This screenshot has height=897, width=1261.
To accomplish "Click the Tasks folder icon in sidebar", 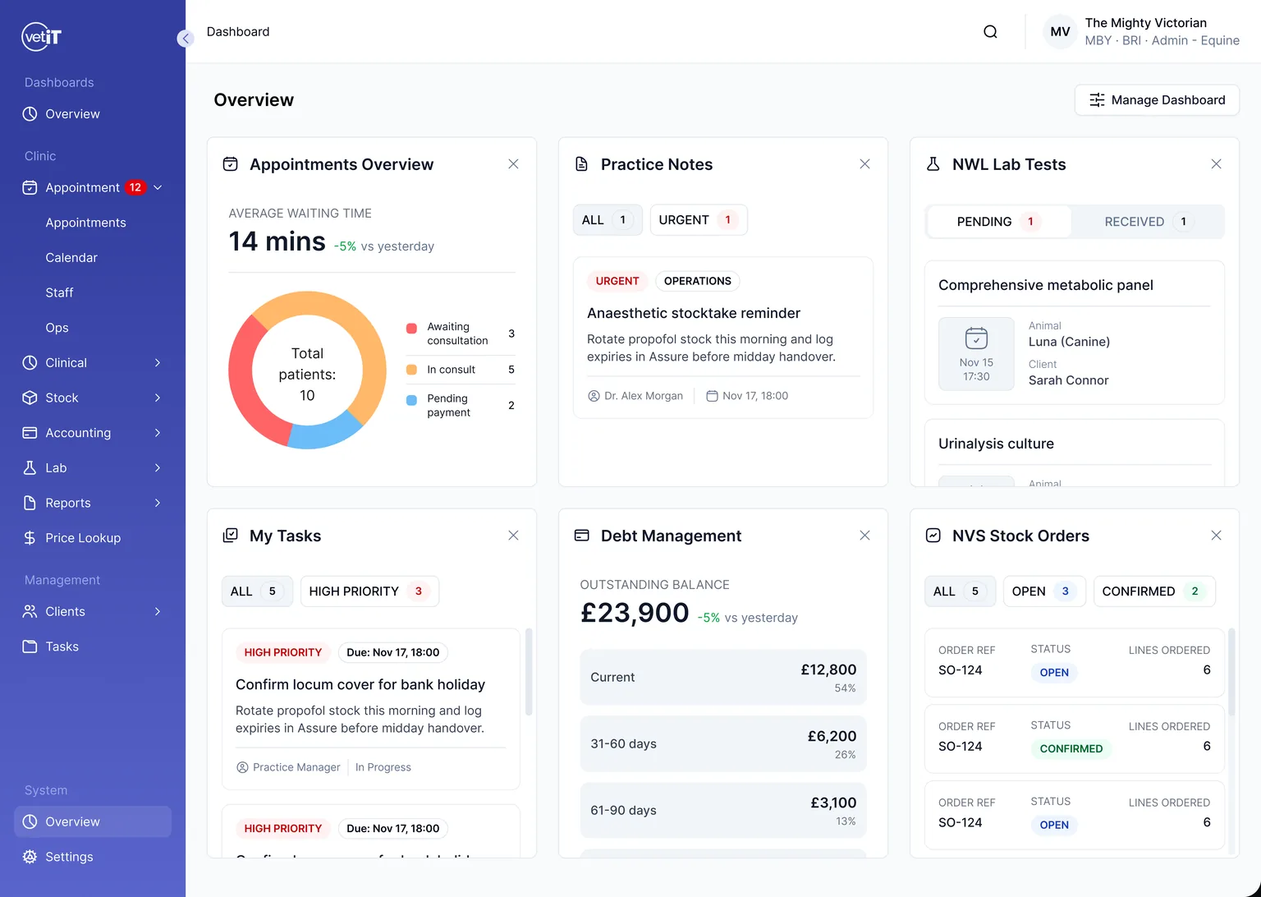I will (30, 646).
